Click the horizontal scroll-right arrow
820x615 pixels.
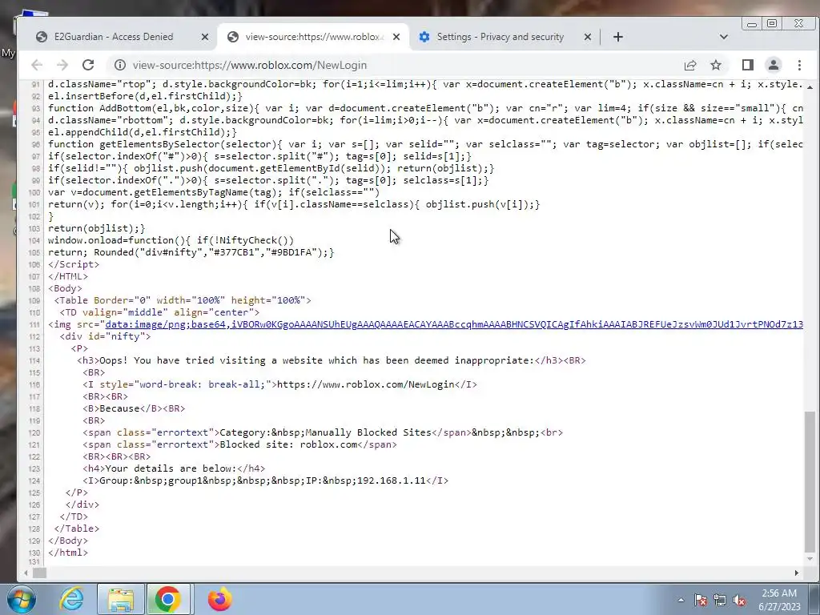click(x=797, y=573)
